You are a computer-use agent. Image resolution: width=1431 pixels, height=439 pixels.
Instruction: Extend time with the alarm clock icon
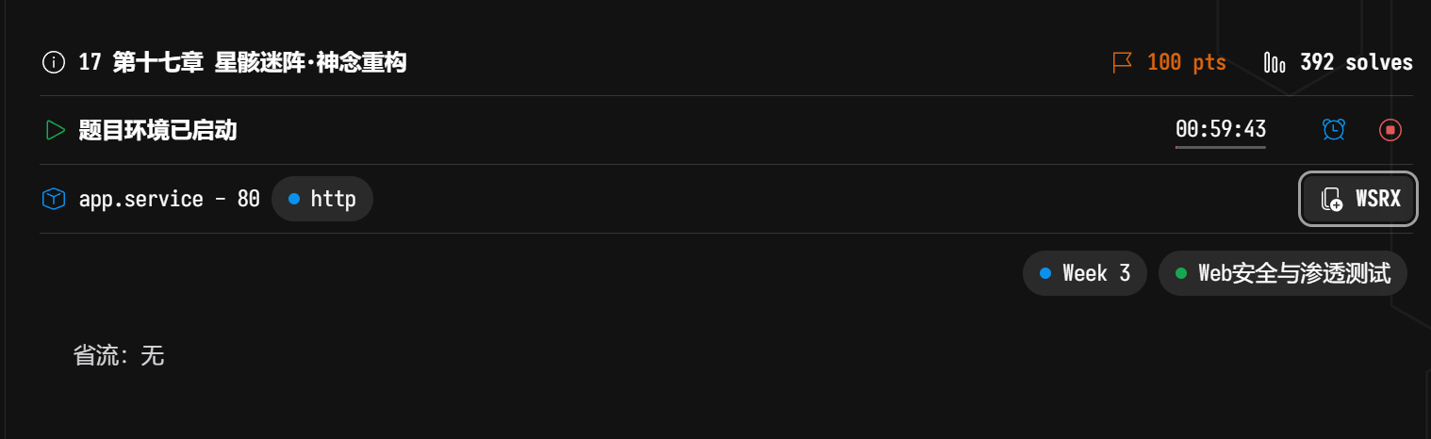pyautogui.click(x=1333, y=130)
